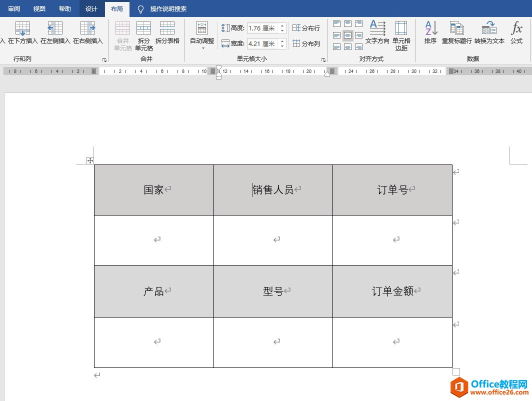Viewport: 532px width, 401px height.
Task: Click the empty cell under 国家
Action: 153,240
